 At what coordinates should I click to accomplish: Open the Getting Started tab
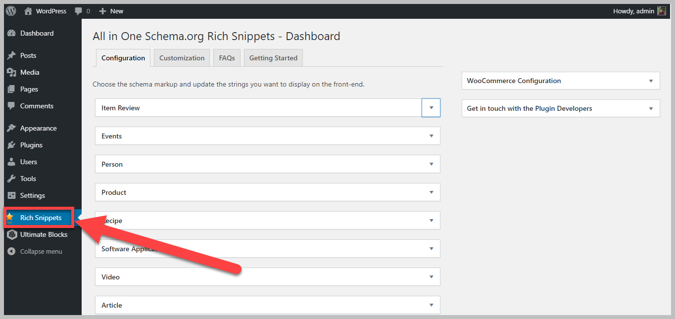pos(273,58)
